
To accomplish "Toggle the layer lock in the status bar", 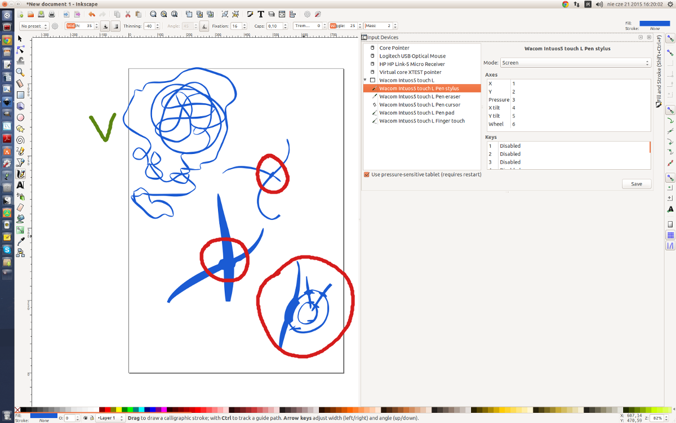I will click(x=92, y=418).
